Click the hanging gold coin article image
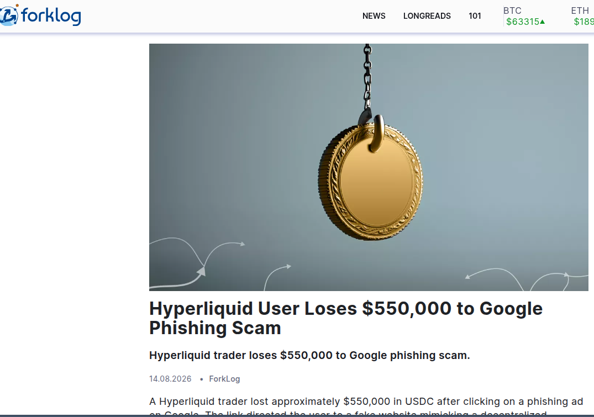 (x=369, y=167)
